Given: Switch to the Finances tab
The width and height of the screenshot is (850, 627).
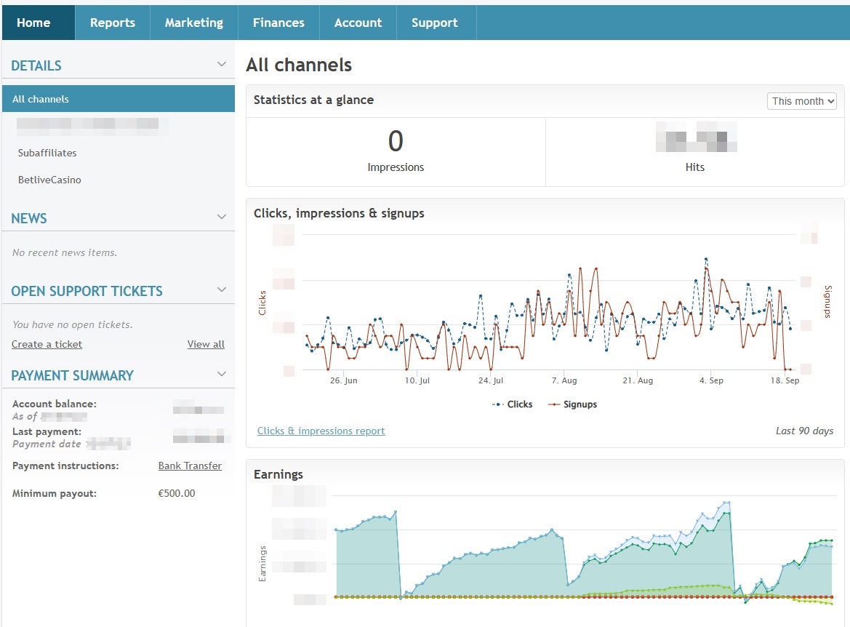Looking at the screenshot, I should coord(278,23).
